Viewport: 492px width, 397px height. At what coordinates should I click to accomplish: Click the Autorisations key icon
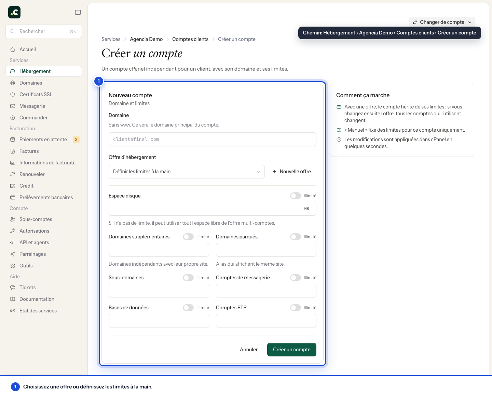point(13,231)
